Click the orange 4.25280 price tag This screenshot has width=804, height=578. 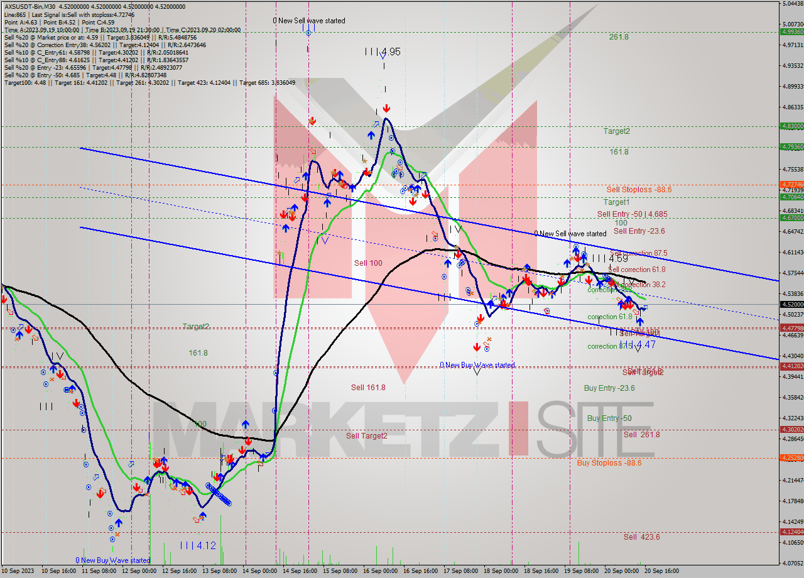[791, 457]
